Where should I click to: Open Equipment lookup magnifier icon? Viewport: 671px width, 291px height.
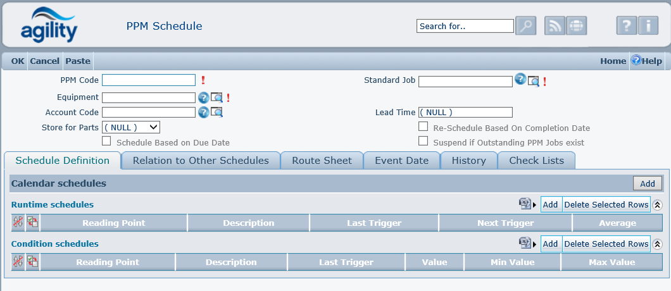click(217, 97)
